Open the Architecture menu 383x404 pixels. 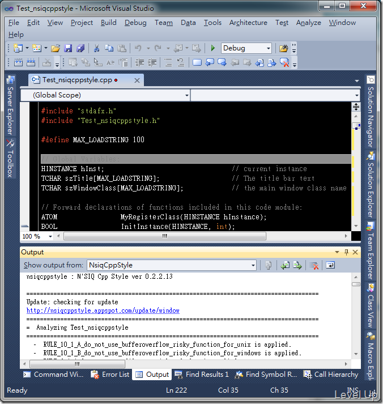[248, 23]
